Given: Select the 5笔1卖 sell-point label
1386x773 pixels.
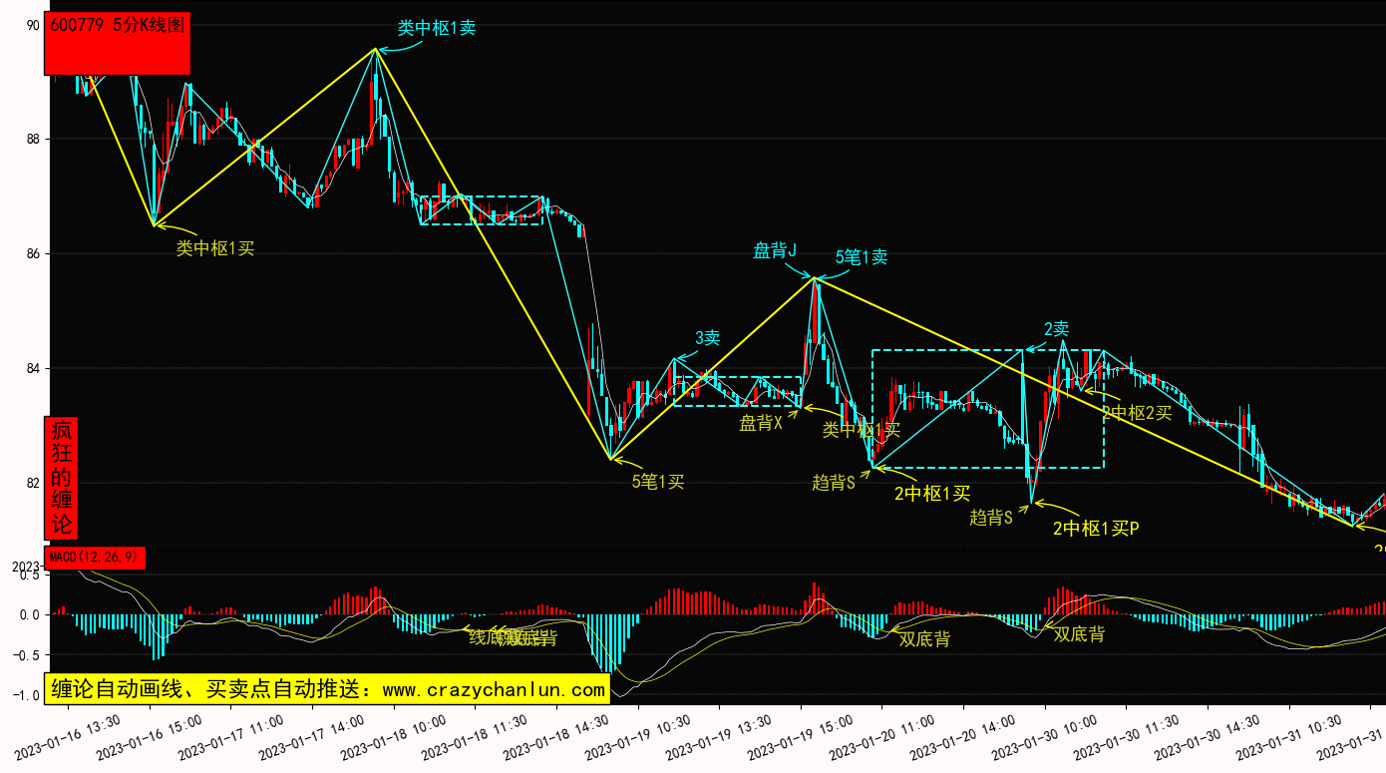Looking at the screenshot, I should 862,257.
